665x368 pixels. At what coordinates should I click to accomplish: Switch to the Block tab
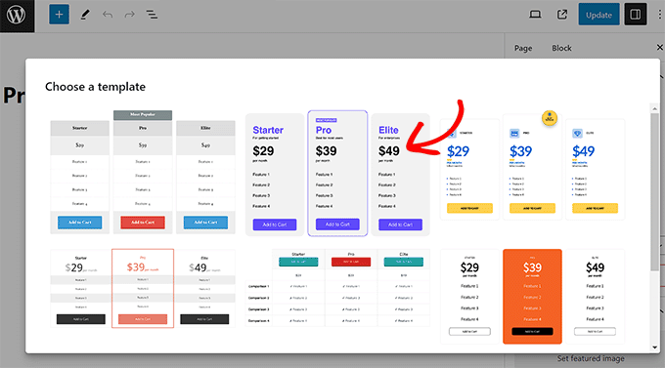pos(561,48)
